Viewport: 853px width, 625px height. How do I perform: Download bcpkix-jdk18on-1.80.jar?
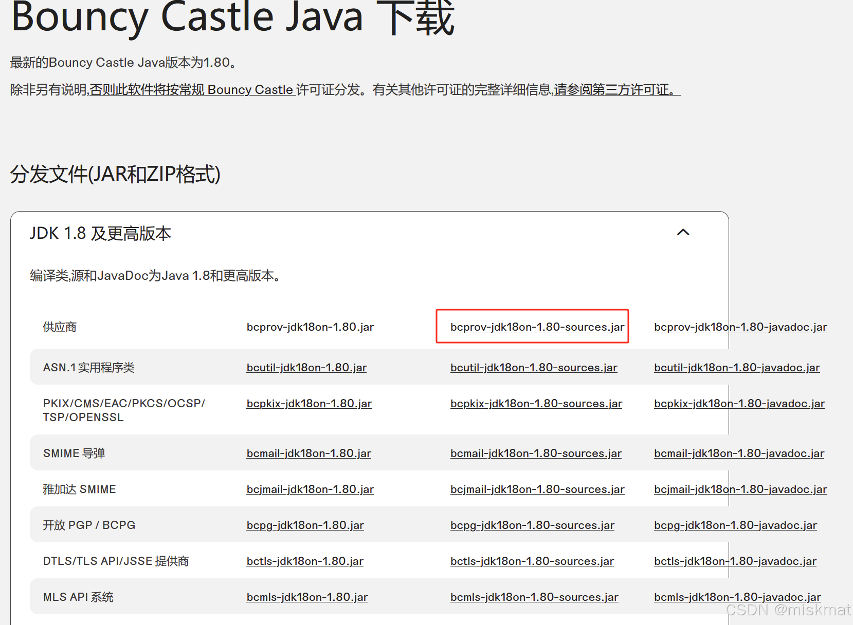[x=308, y=404]
